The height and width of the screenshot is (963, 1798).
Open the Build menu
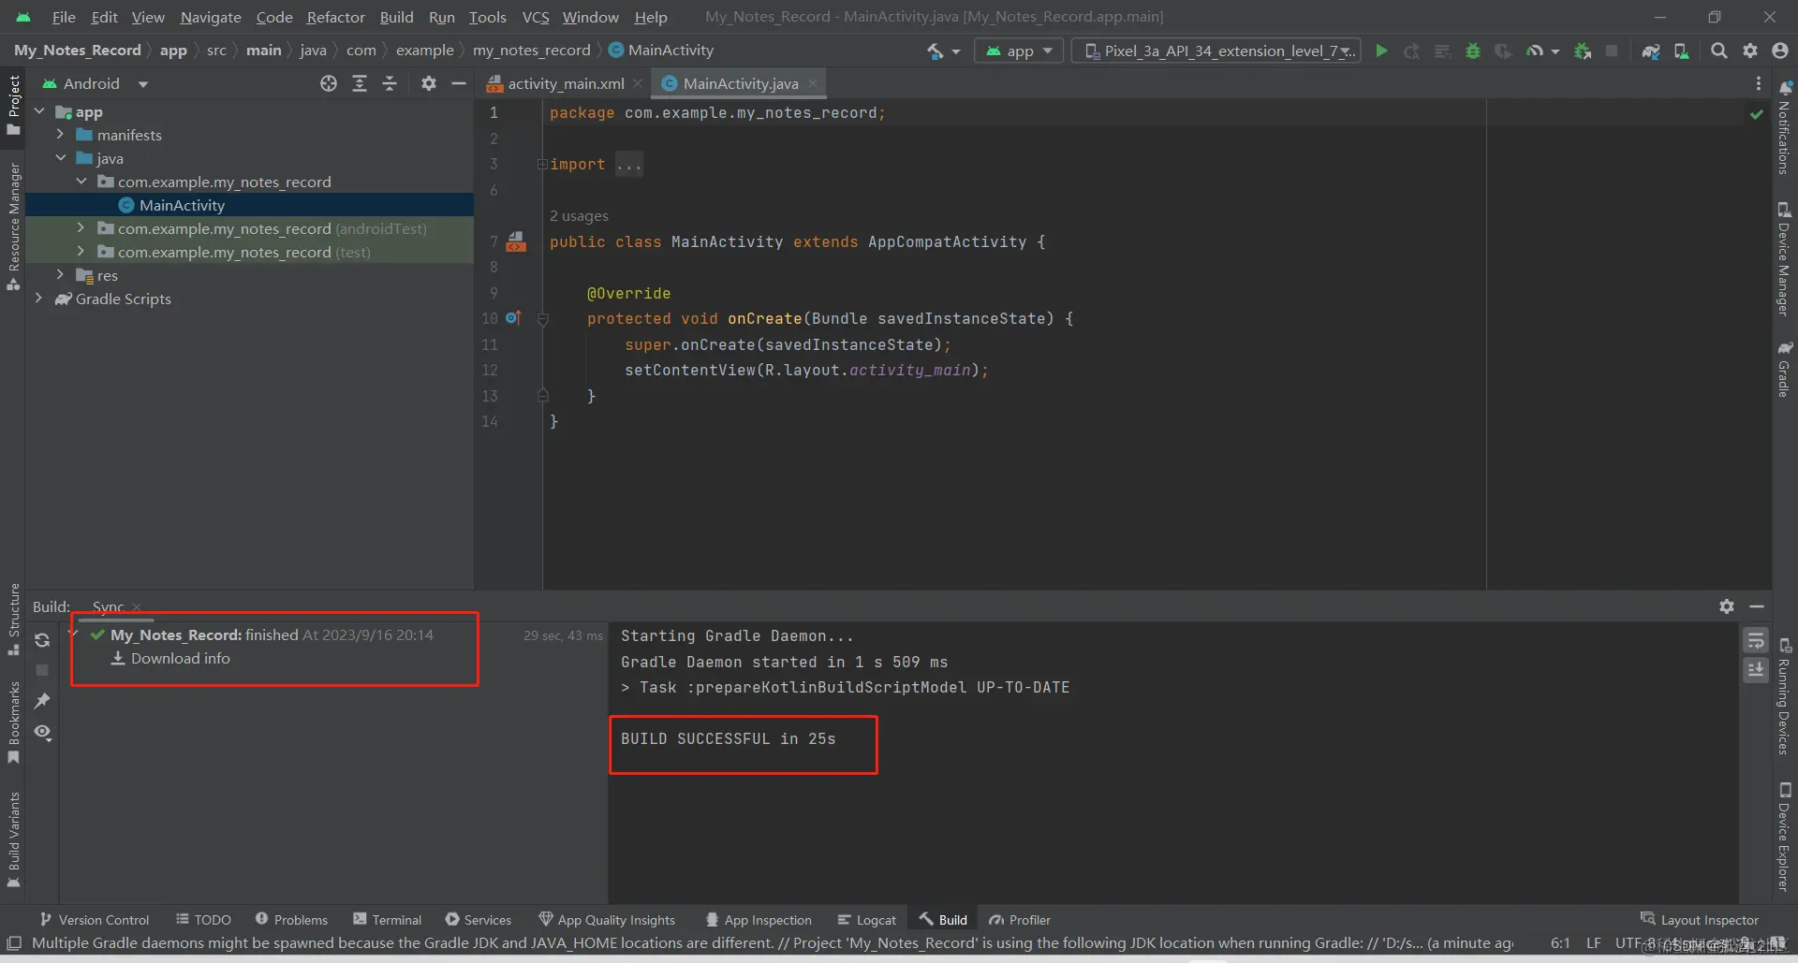click(396, 17)
